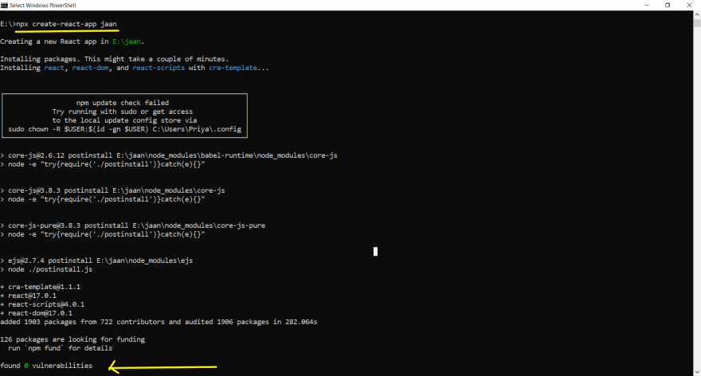This screenshot has width=701, height=376.
Task: Click the ejs@2.7.4 postinstall line
Action: coord(96,260)
